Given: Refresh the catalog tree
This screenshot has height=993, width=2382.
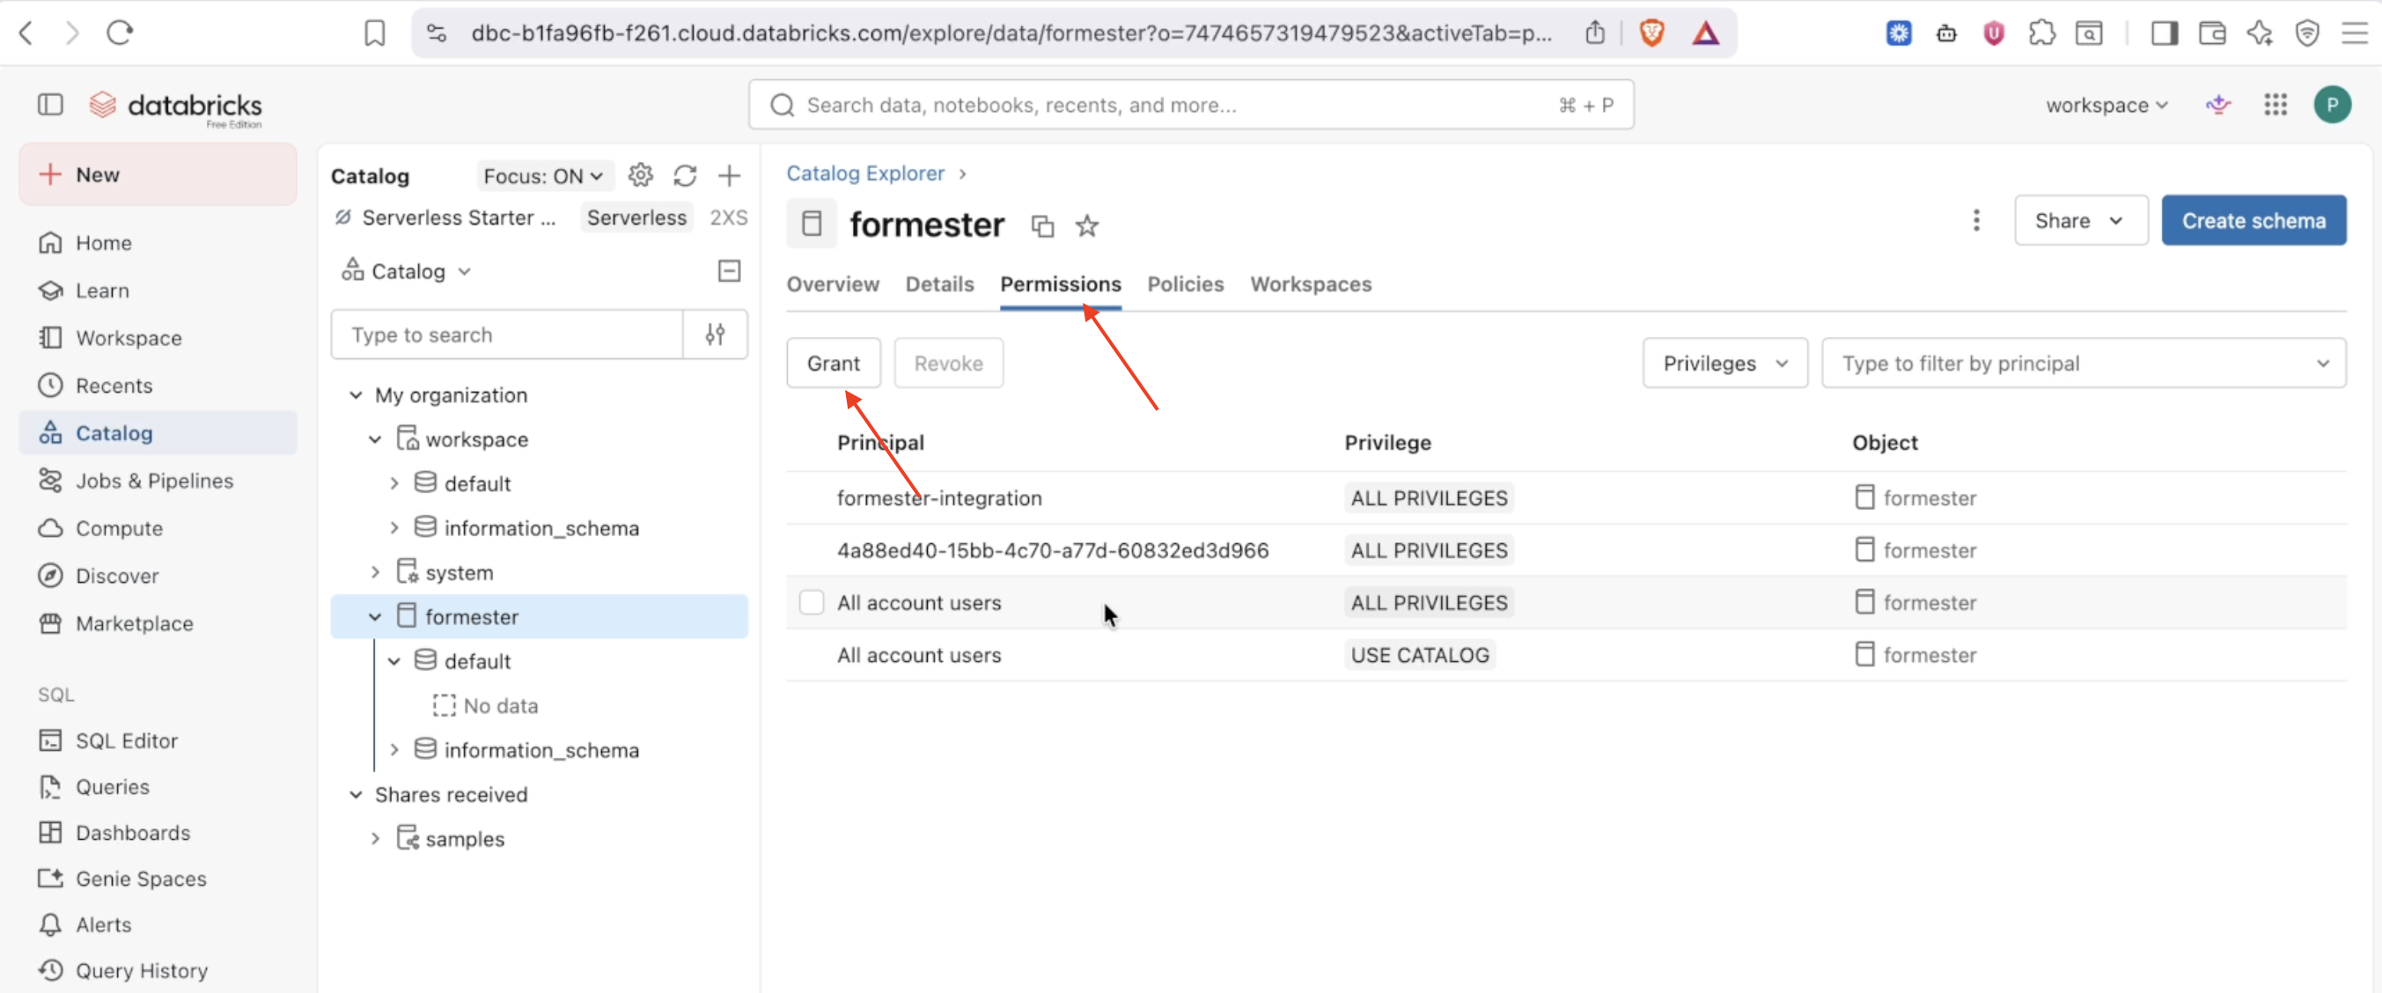Looking at the screenshot, I should point(684,176).
